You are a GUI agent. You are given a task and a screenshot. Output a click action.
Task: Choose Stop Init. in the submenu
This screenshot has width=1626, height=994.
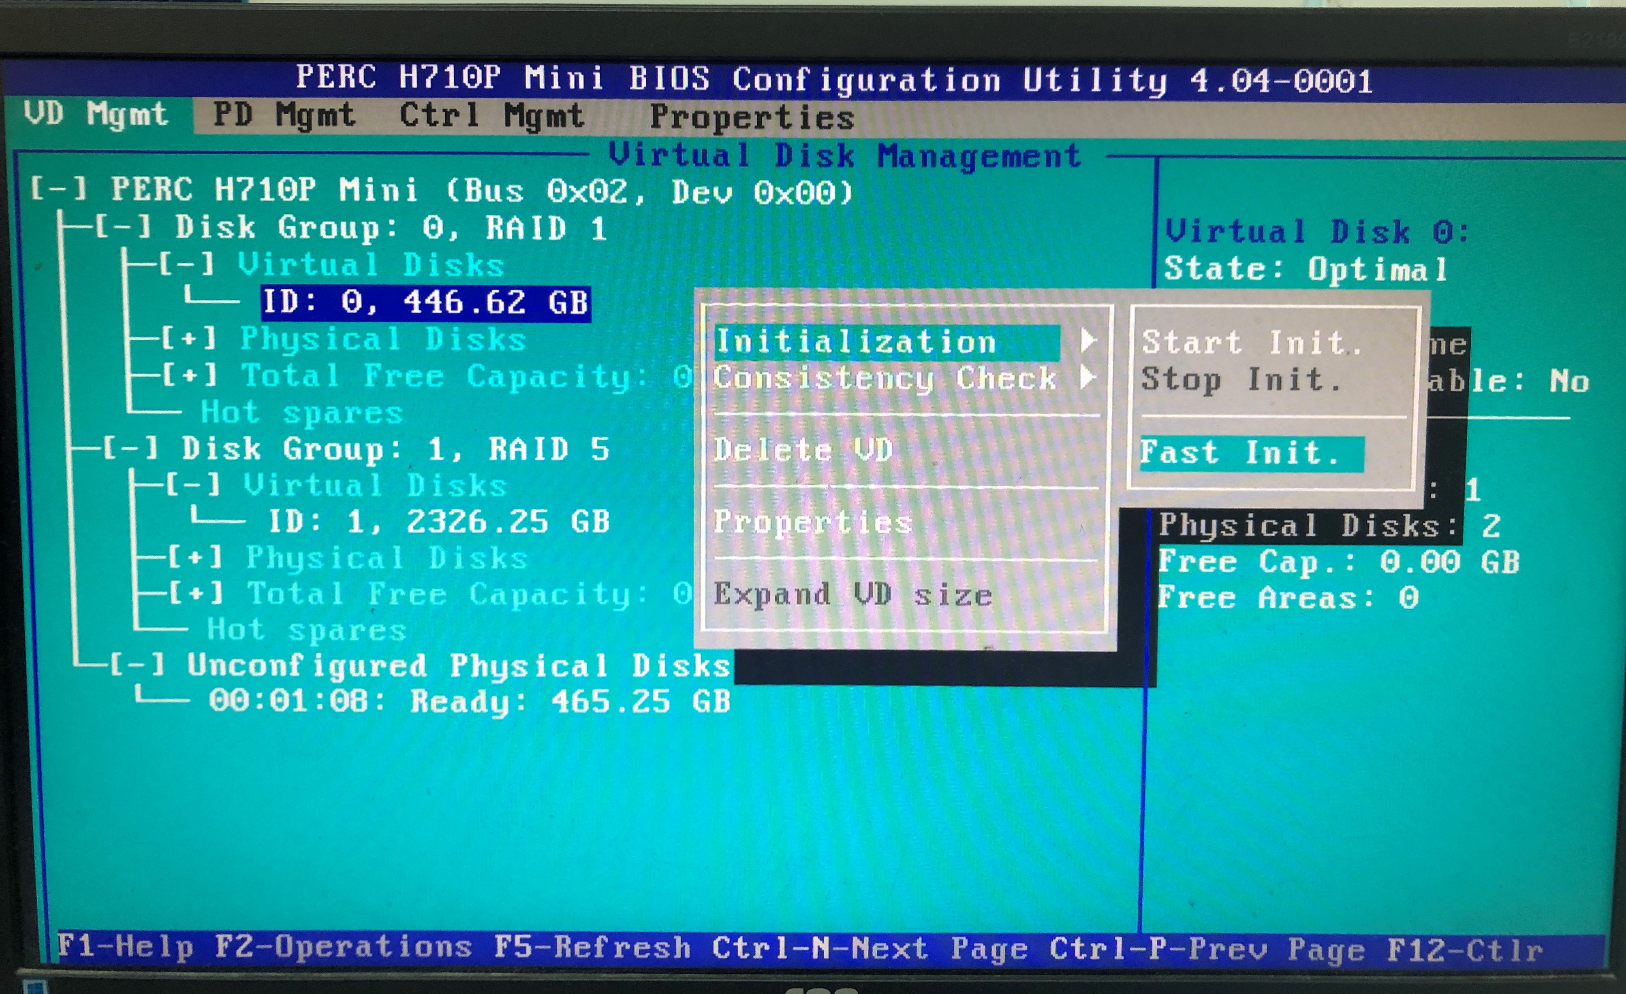[1241, 380]
